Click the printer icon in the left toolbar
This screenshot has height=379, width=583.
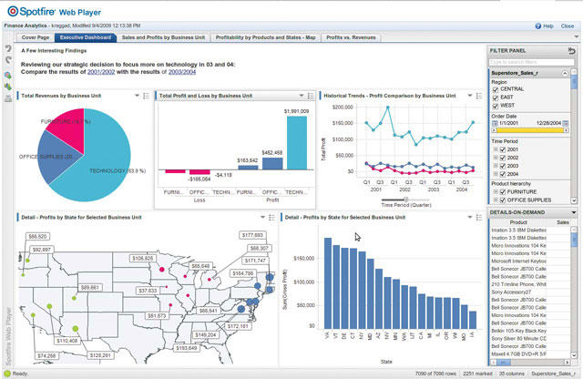pyautogui.click(x=8, y=98)
